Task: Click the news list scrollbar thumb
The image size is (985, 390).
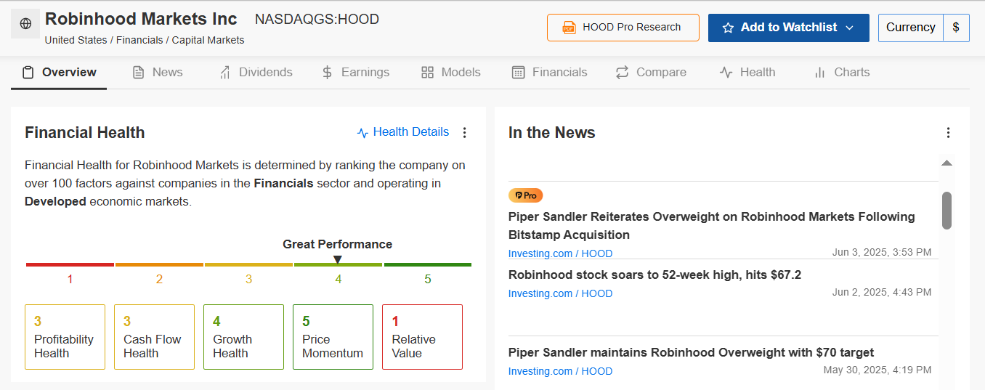Action: pyautogui.click(x=947, y=211)
